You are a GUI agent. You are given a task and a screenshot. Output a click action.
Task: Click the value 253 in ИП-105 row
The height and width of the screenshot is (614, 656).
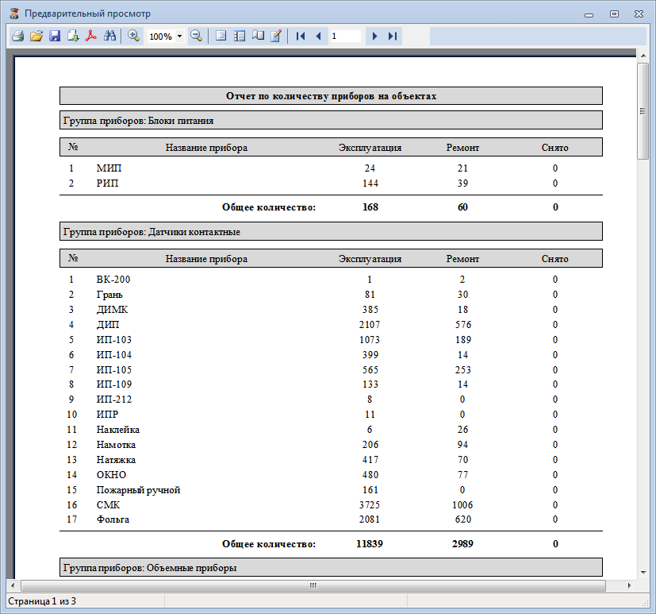tap(462, 370)
